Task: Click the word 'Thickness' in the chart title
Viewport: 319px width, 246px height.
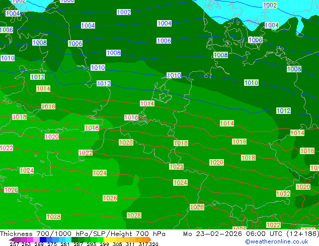Action: click(x=16, y=234)
